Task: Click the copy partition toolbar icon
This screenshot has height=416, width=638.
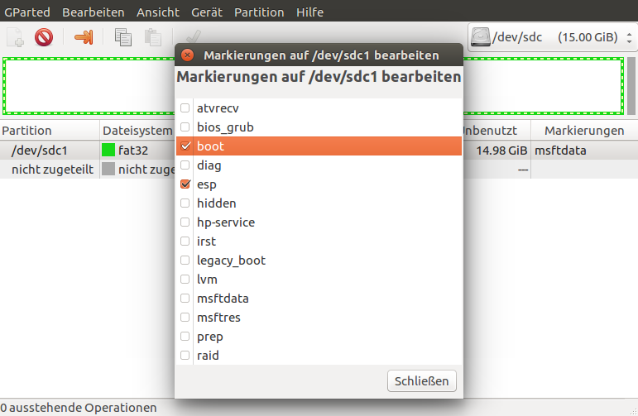Action: pyautogui.click(x=123, y=37)
